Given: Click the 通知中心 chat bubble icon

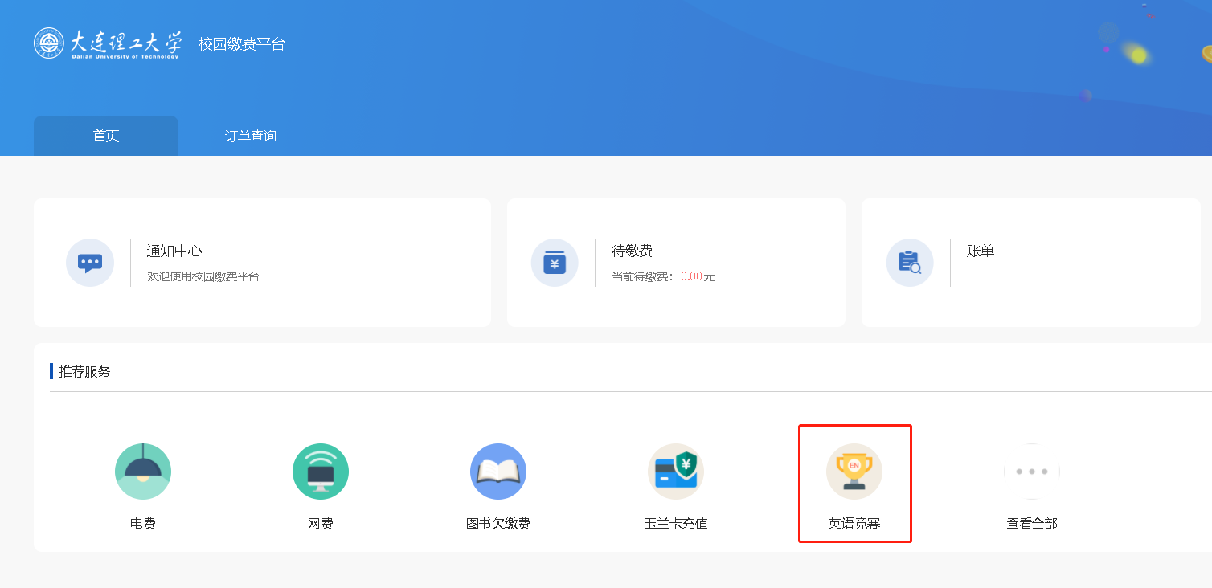Looking at the screenshot, I should tap(90, 263).
